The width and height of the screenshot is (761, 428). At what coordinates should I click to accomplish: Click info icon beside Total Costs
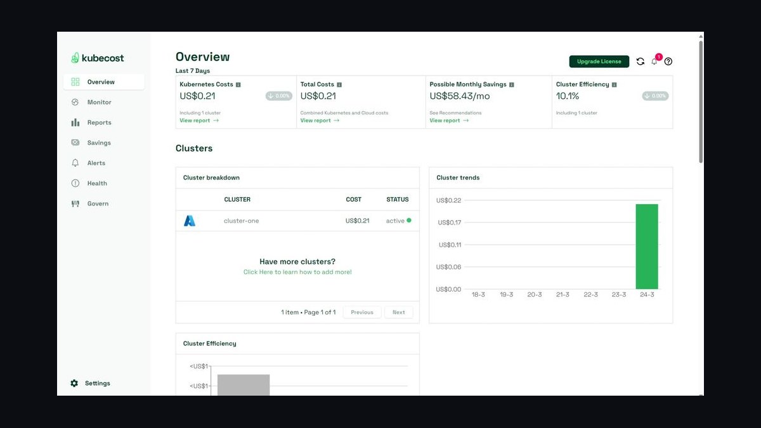pyautogui.click(x=339, y=84)
